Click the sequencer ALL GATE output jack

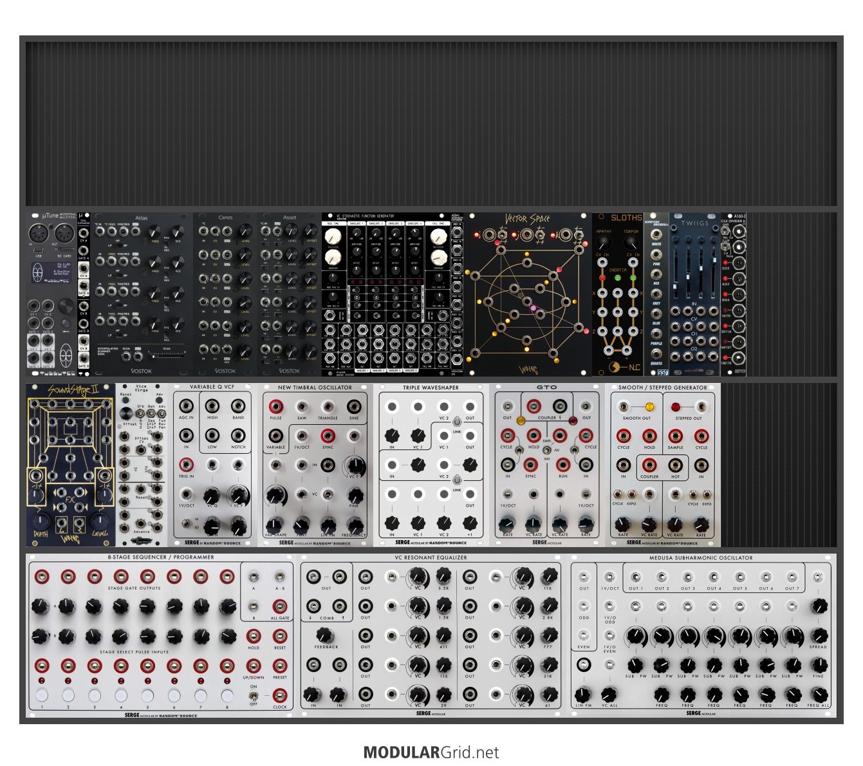point(280,606)
